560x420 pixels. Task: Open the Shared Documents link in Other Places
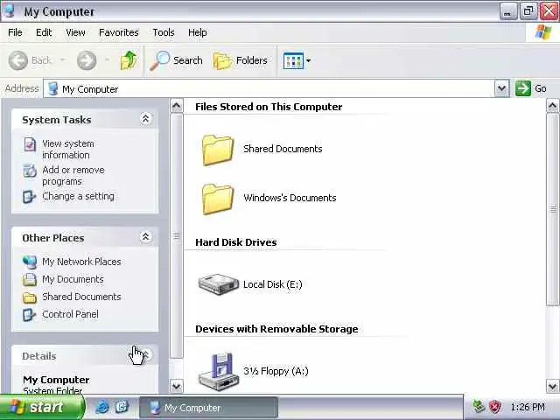tap(81, 297)
